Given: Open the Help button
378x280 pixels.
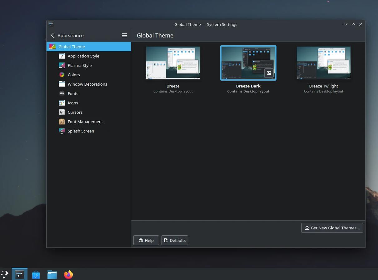Looking at the screenshot, I should [146, 240].
